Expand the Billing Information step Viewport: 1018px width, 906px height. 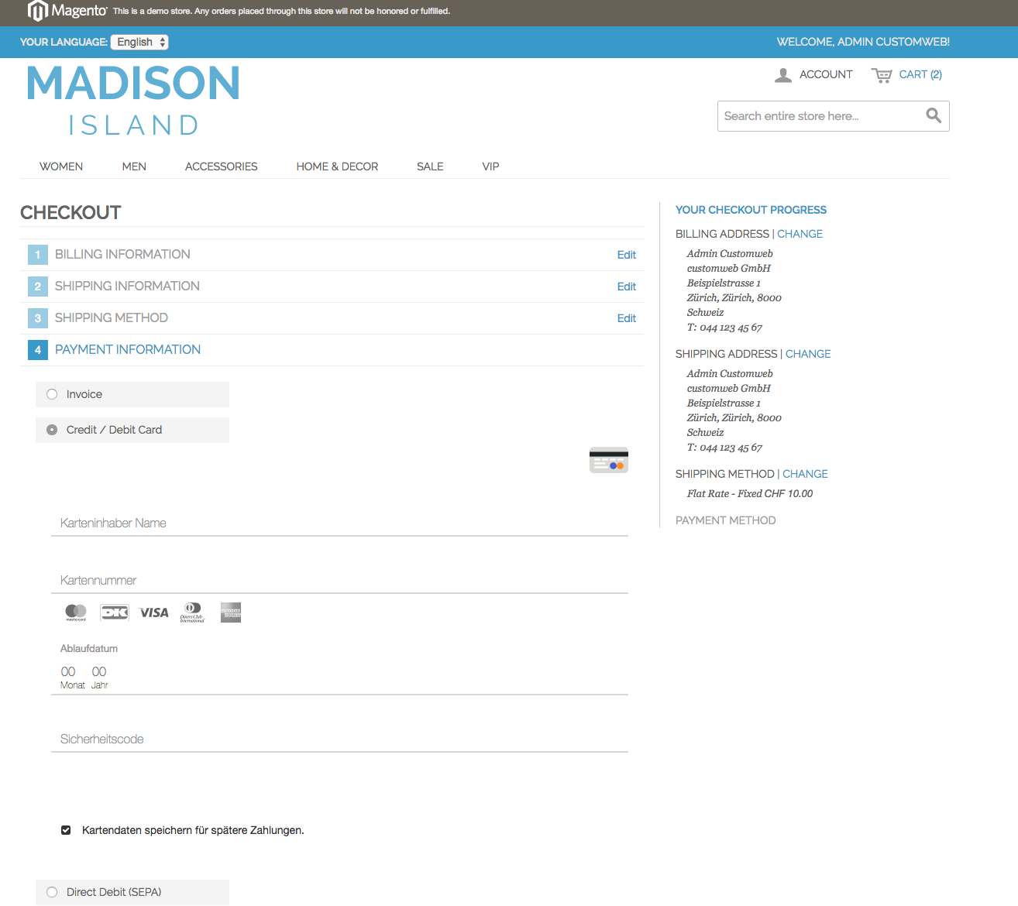pos(122,254)
